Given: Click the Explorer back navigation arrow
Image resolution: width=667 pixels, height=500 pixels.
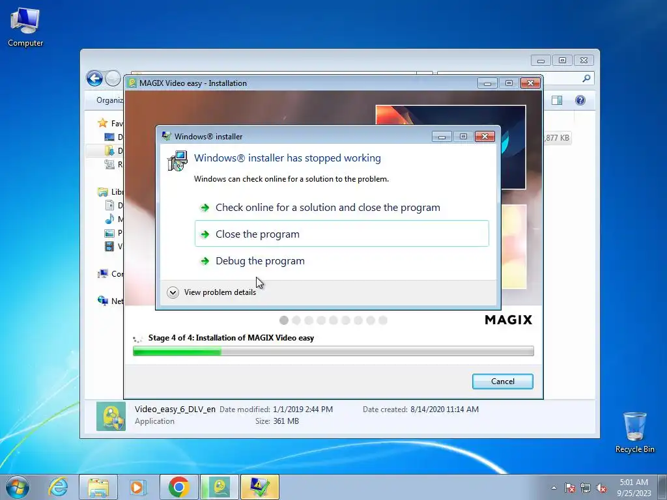Looking at the screenshot, I should pyautogui.click(x=94, y=78).
